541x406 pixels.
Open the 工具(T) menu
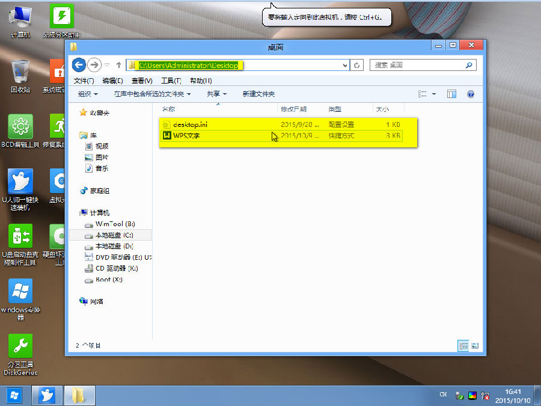(171, 81)
